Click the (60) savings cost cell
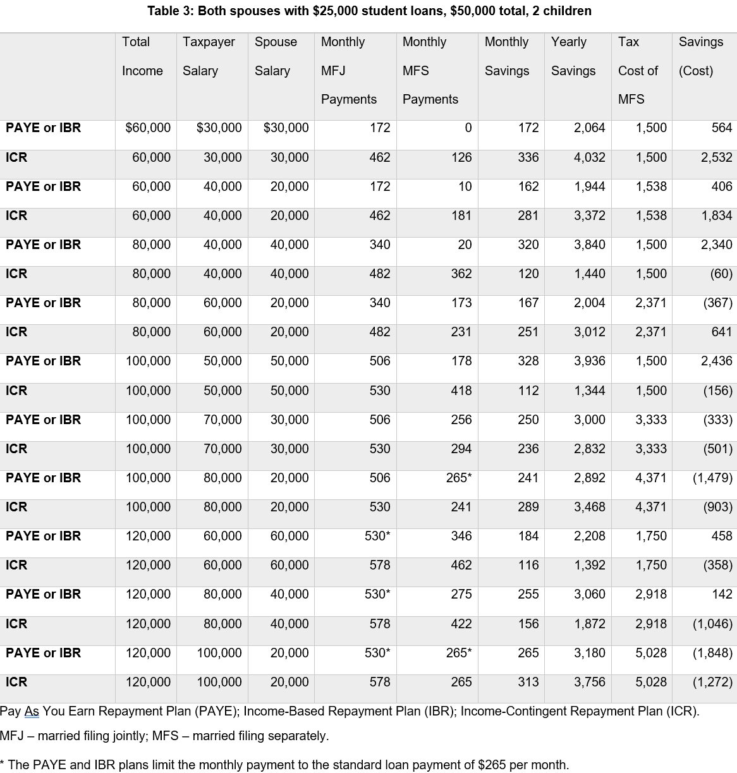 (721, 274)
